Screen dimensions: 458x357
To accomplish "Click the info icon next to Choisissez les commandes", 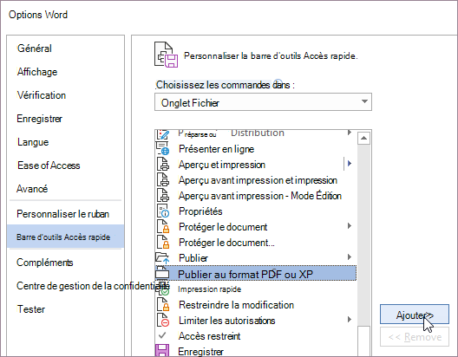I will (x=278, y=83).
